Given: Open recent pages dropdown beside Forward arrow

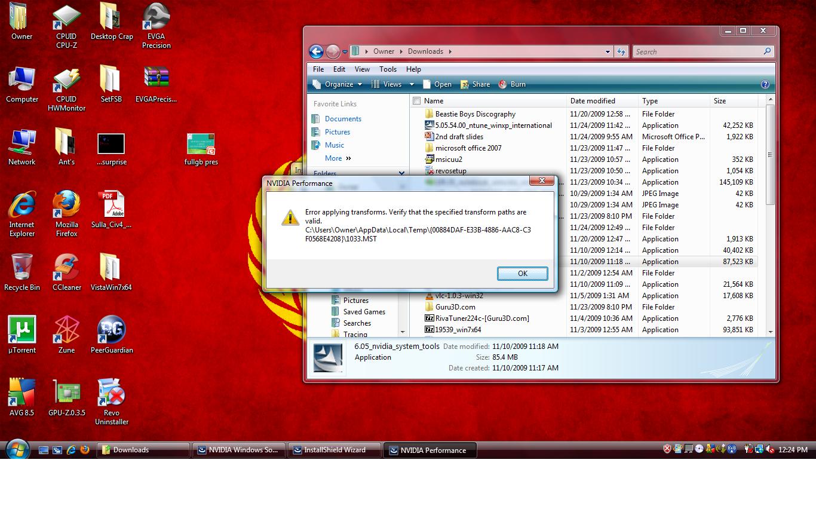Looking at the screenshot, I should [345, 51].
